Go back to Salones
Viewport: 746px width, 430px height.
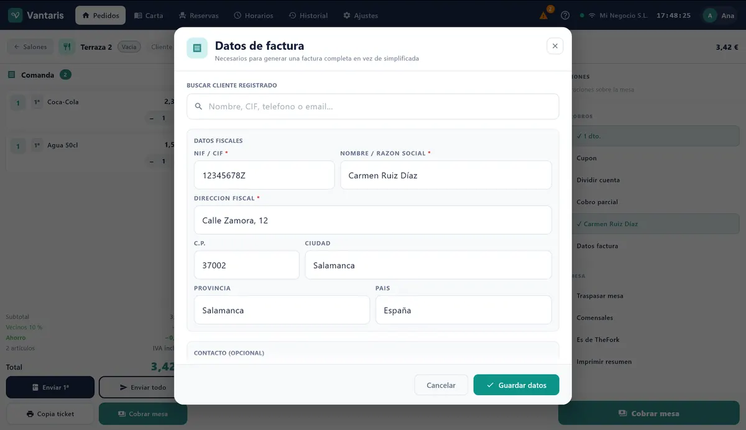point(30,47)
